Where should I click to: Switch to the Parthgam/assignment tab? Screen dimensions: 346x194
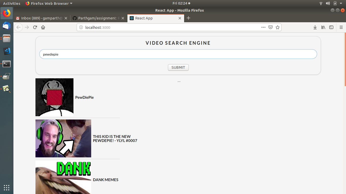click(x=99, y=18)
